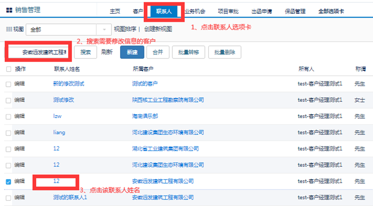Click the 批量删除 button
Viewport: 373px width, 206px height.
coord(224,52)
